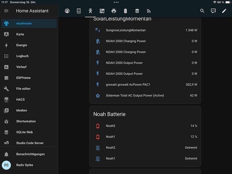
Task: Click the first NOAH 2000 Charging Power icon
Action: pos(98,41)
